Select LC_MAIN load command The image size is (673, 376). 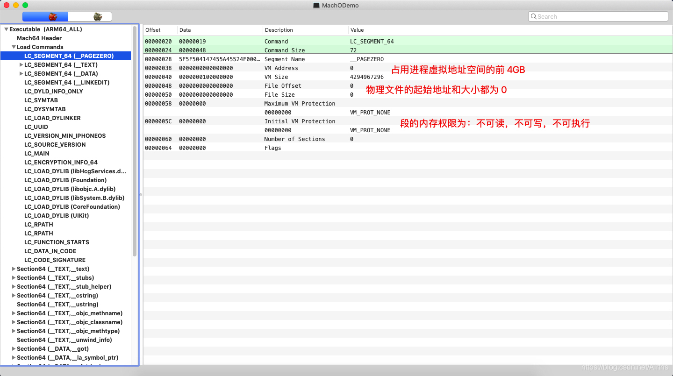37,153
